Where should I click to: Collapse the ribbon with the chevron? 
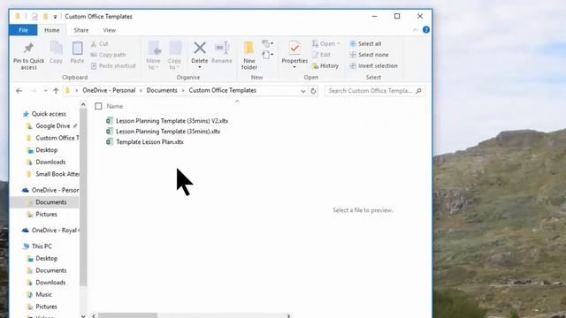point(415,30)
